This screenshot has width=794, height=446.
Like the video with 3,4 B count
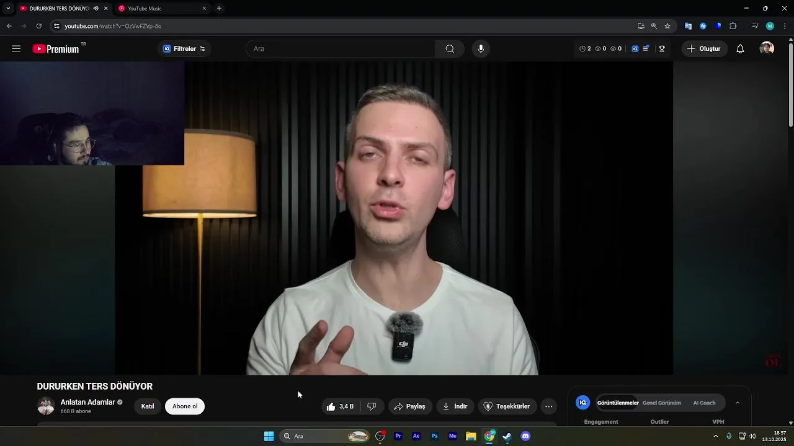coord(340,406)
